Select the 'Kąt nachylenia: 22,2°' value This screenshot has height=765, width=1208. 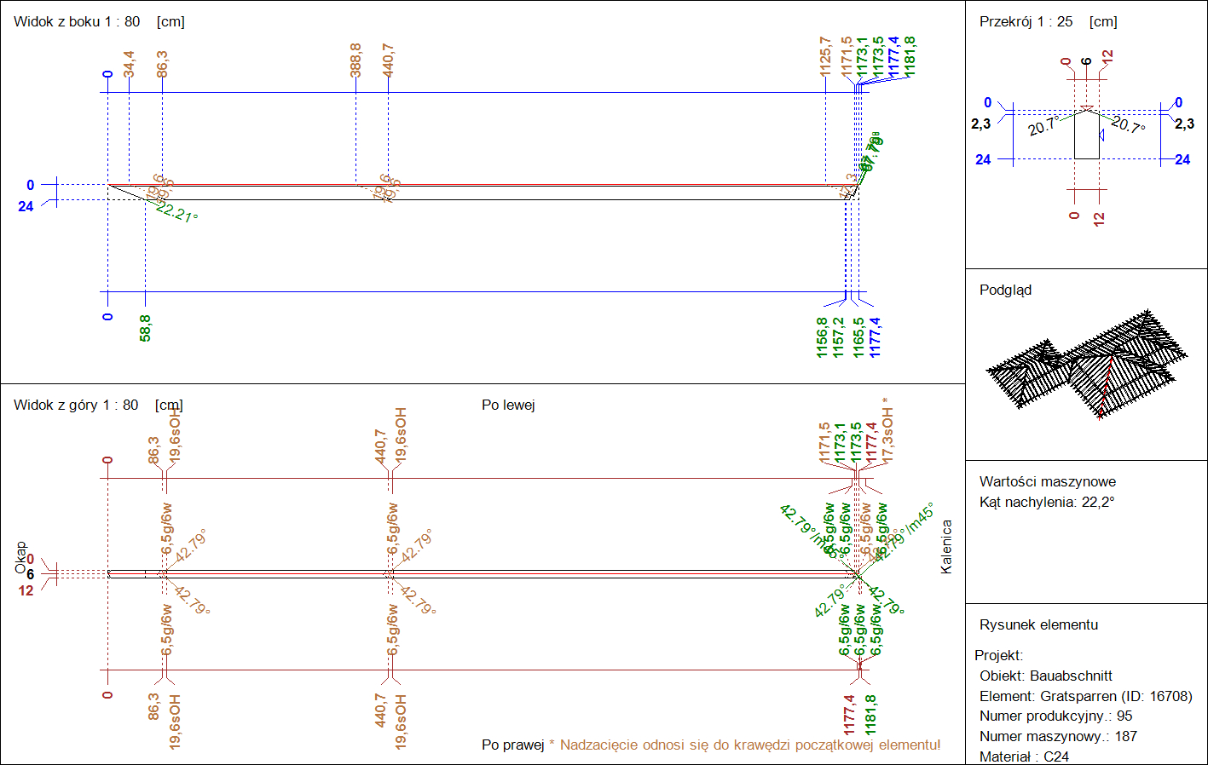click(1047, 502)
